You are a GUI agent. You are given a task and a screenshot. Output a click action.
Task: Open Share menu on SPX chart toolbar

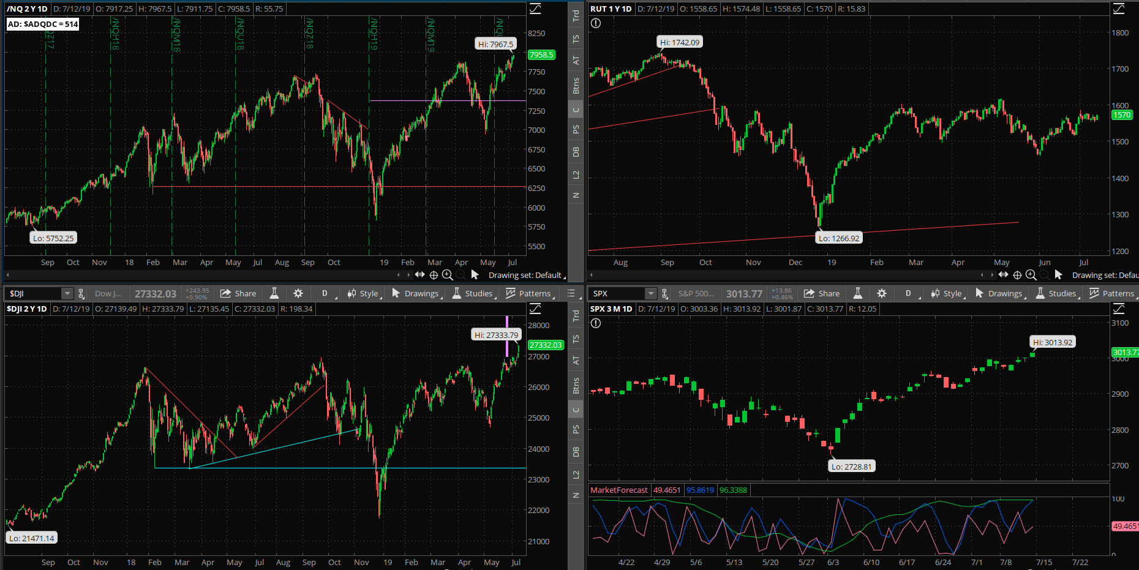[x=822, y=293]
